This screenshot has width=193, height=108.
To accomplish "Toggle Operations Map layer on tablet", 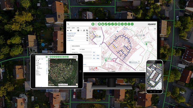I will click(x=47, y=75).
